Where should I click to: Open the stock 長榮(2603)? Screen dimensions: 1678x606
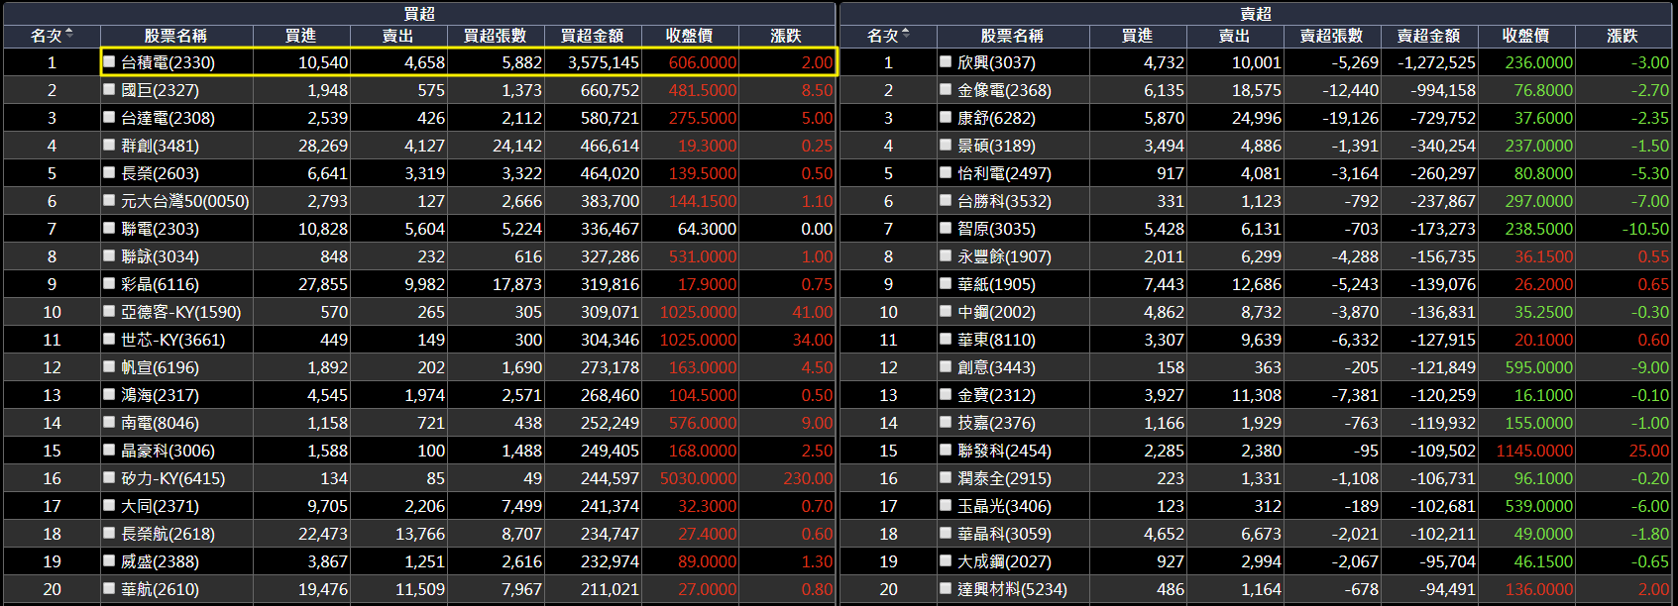point(160,173)
